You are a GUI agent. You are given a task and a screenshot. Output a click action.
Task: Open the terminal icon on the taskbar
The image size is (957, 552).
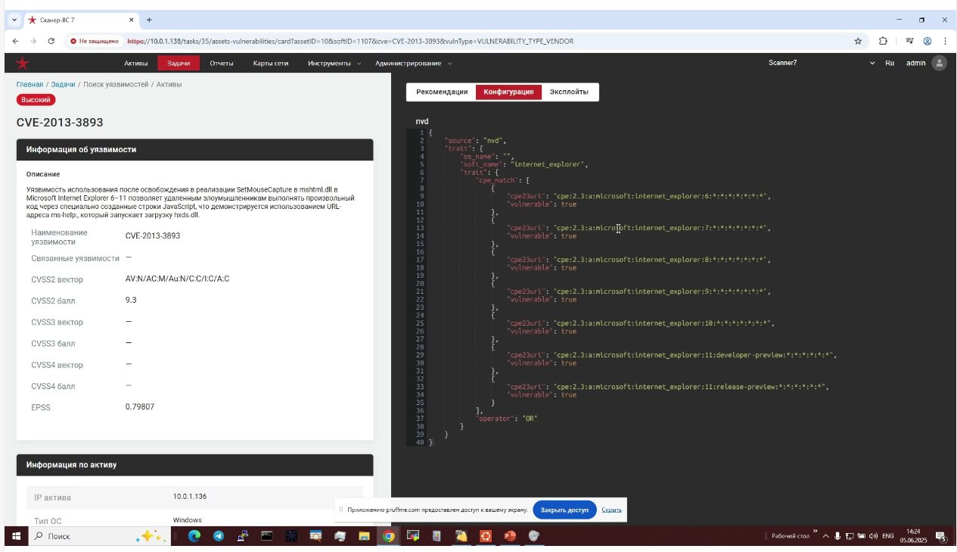(266, 536)
